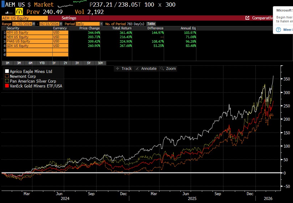This screenshot has width=293, height=203.
Task: Click the Table button
Action: pos(151,24)
